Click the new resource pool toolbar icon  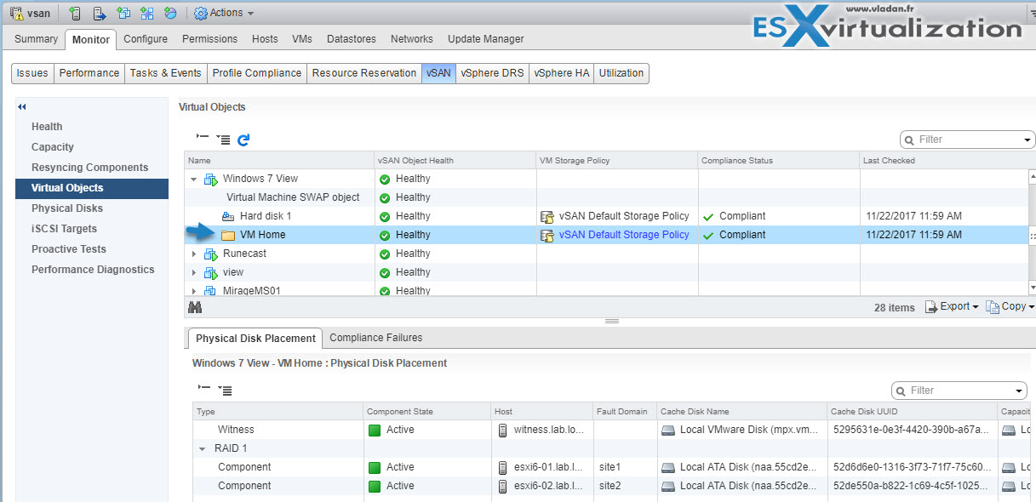(147, 13)
